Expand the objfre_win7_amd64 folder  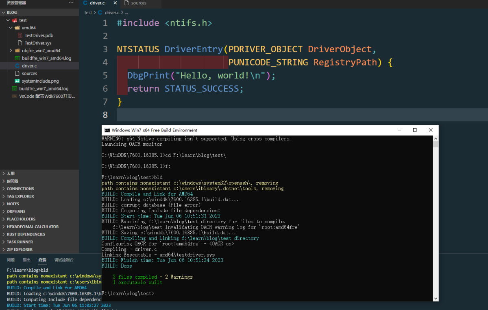tap(11, 51)
